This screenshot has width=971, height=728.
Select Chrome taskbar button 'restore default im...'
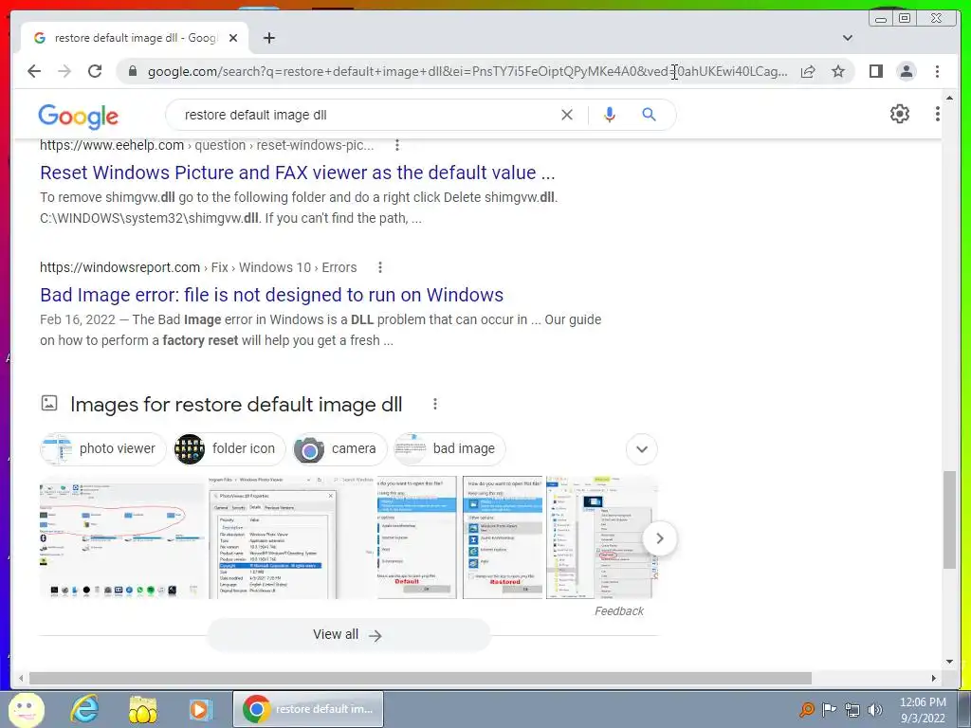[308, 709]
